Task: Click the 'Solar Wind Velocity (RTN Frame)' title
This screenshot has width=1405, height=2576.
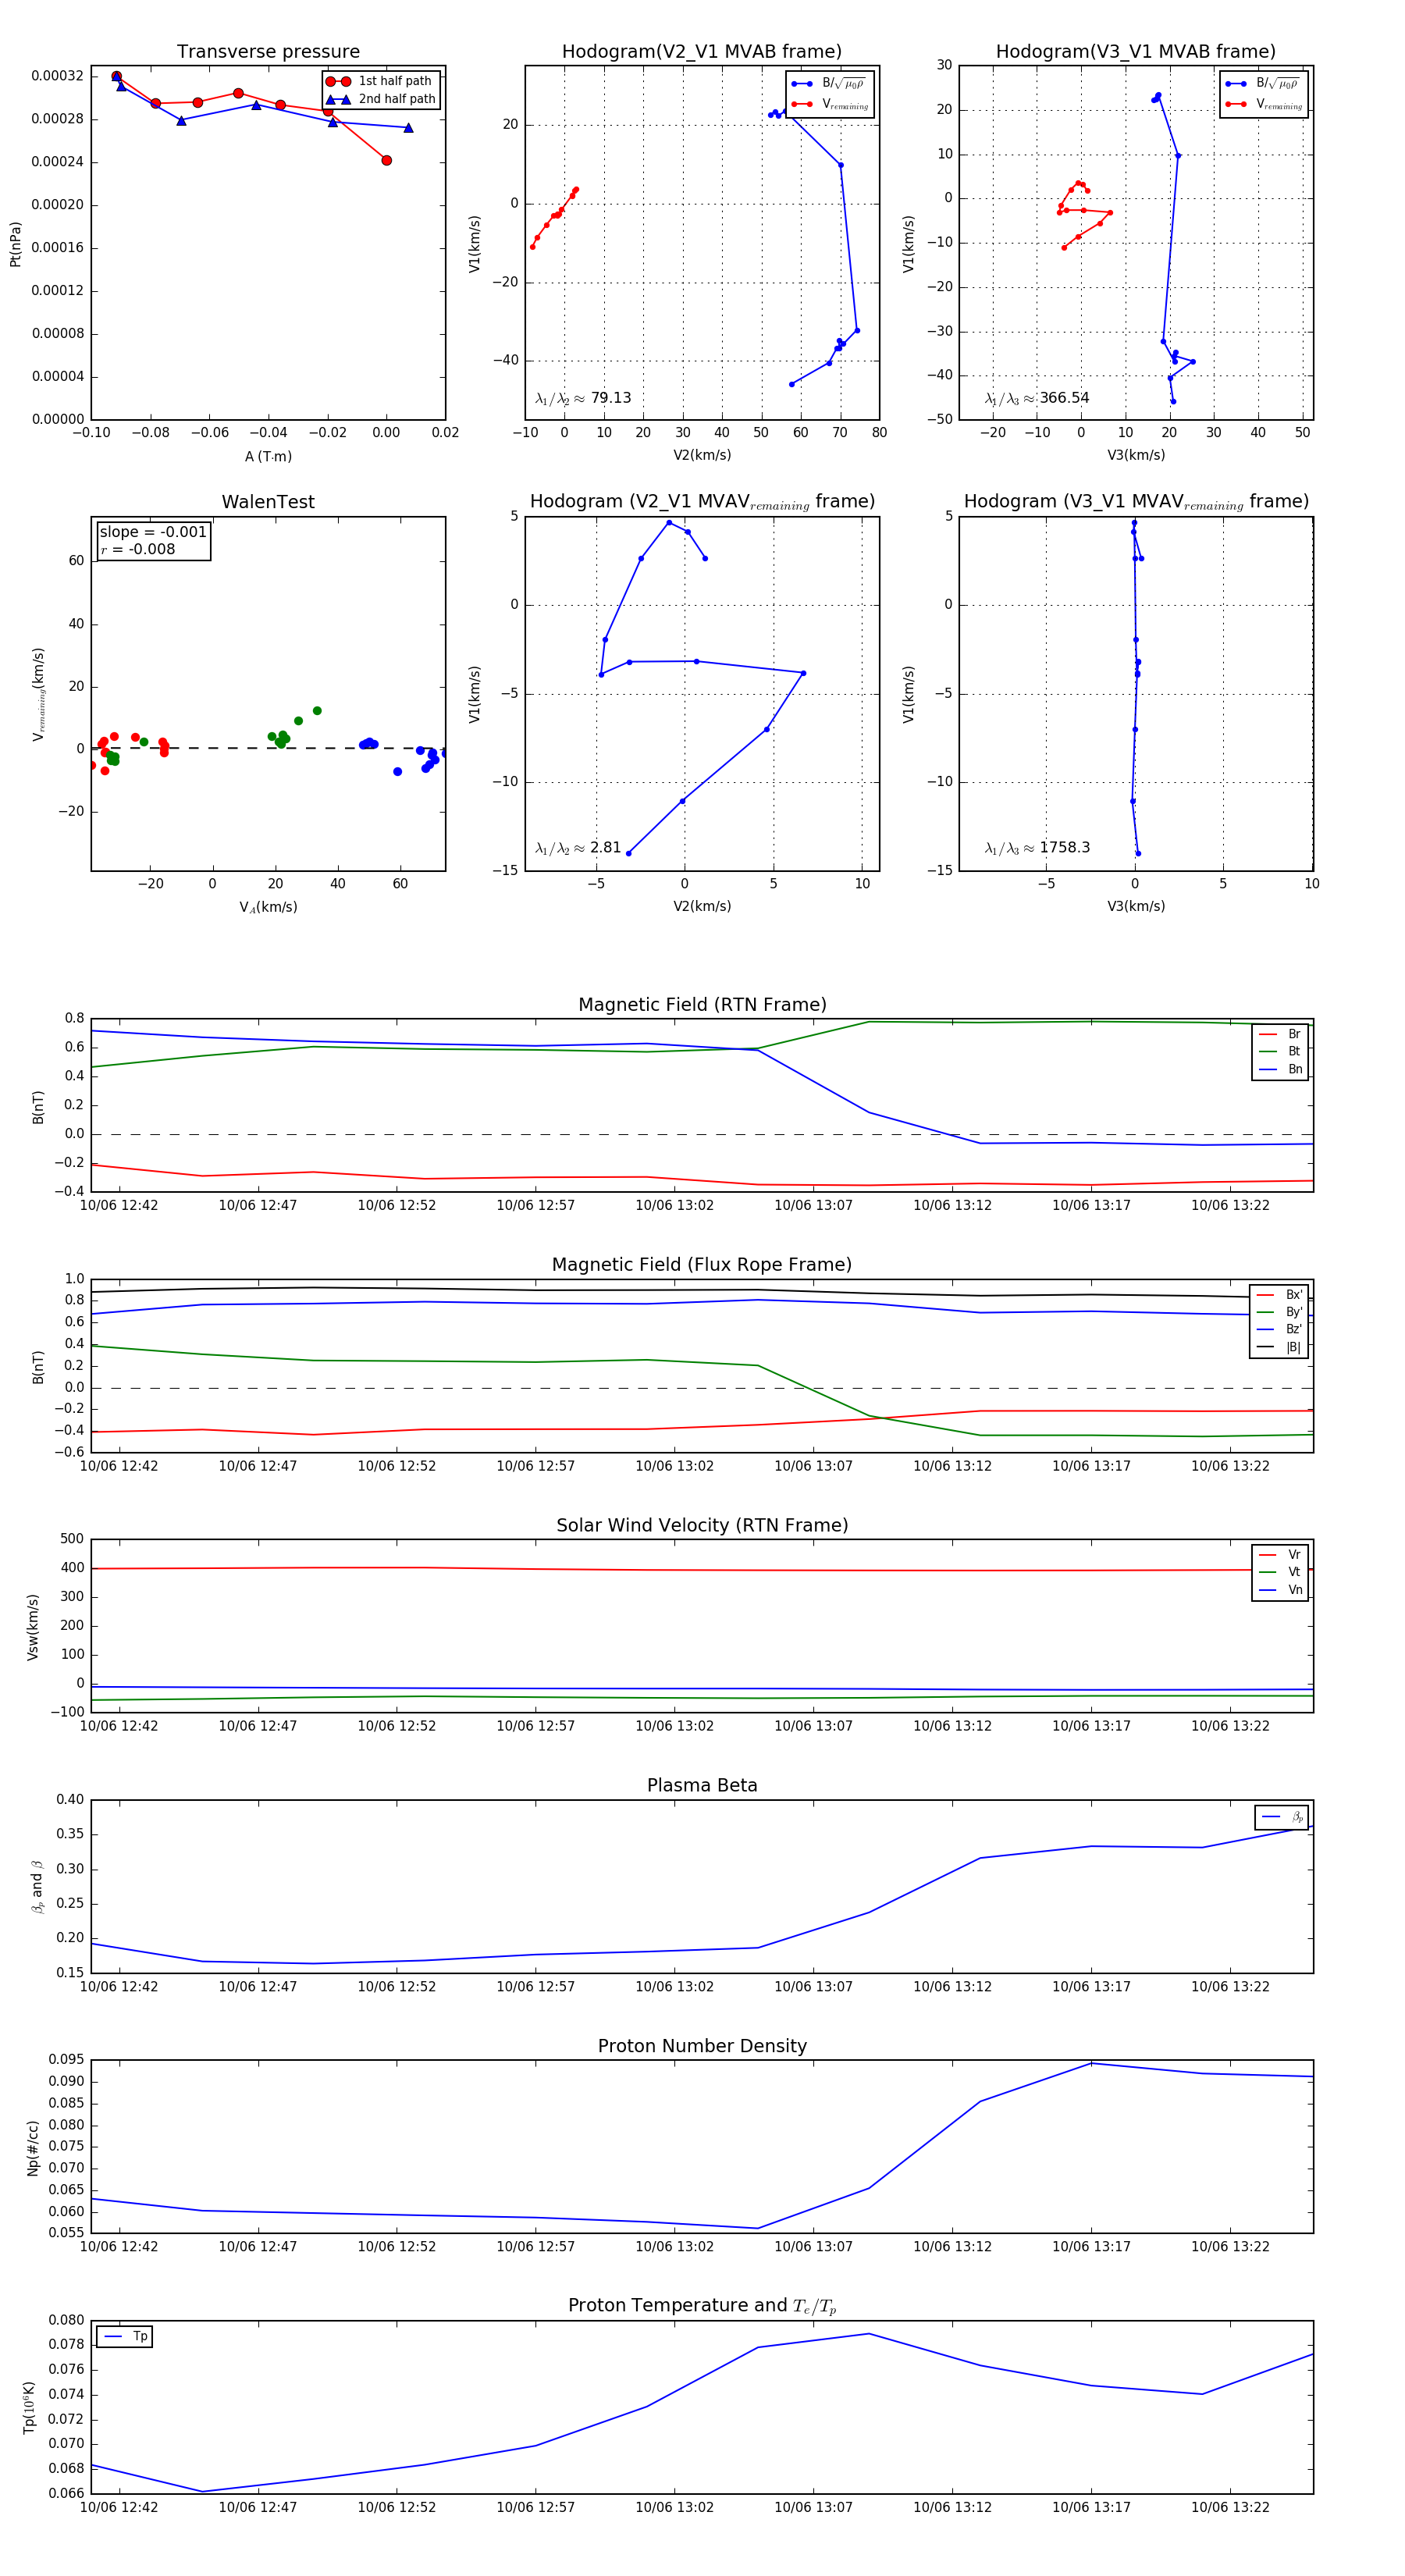Action: click(702, 1525)
